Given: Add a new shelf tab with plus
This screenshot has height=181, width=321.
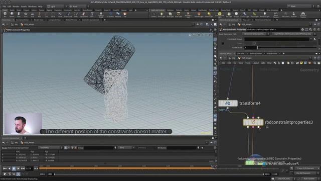Looking at the screenshot, I should point(135,10).
